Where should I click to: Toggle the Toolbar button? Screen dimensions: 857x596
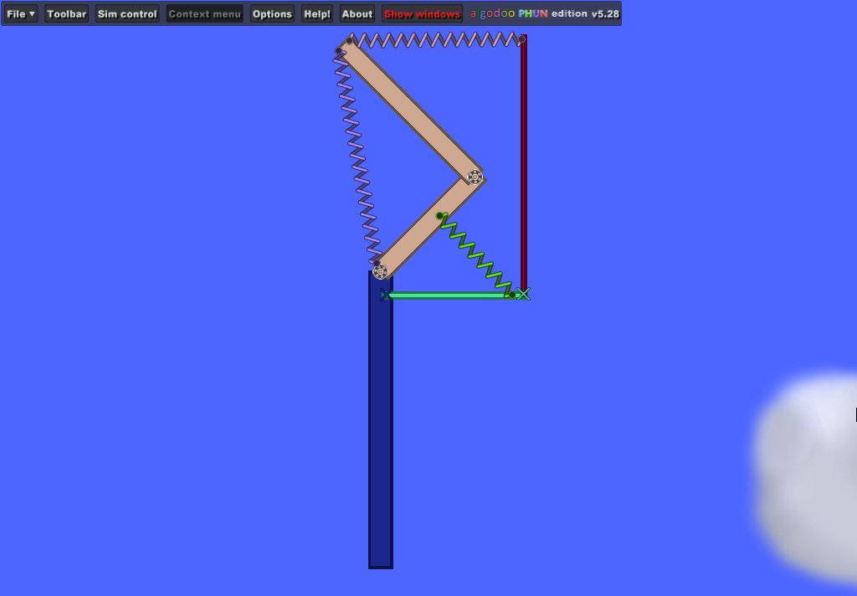[x=67, y=13]
